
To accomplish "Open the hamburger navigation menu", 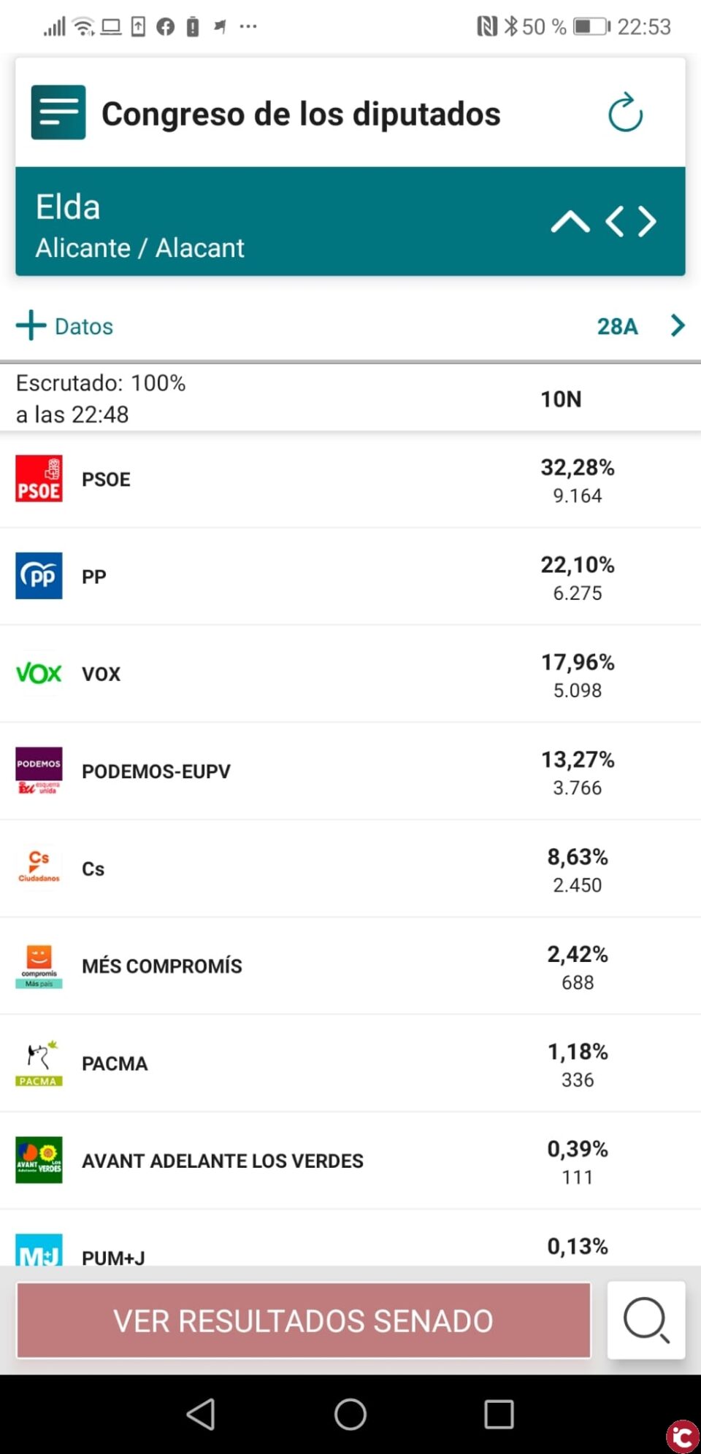I will tap(58, 112).
